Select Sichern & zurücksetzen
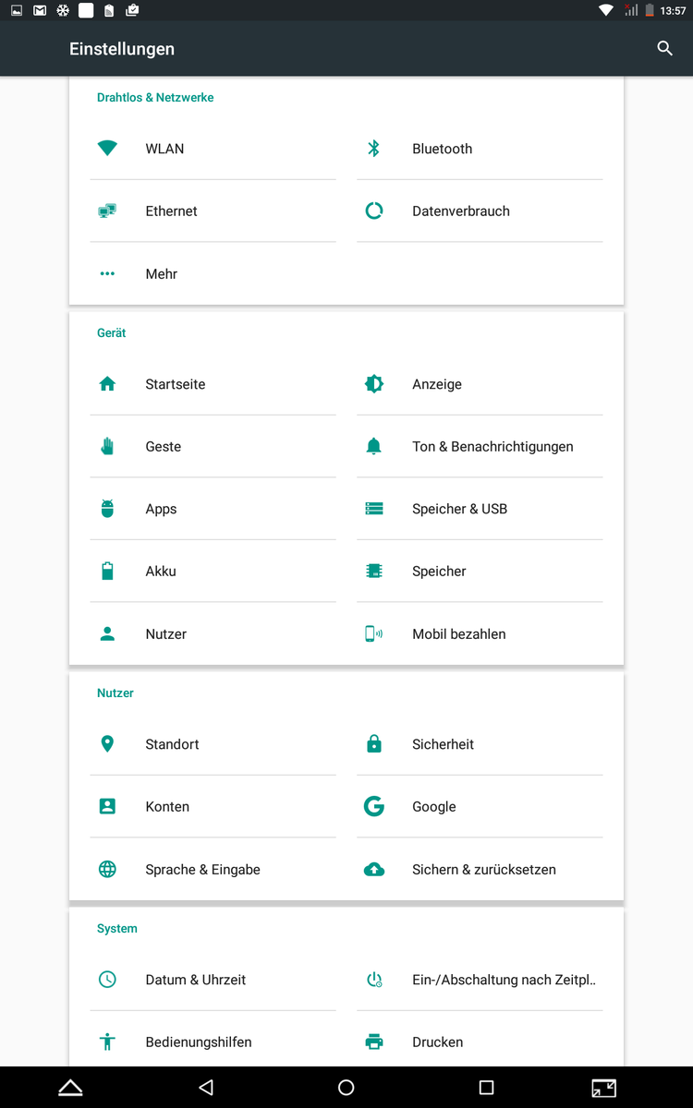 [483, 870]
